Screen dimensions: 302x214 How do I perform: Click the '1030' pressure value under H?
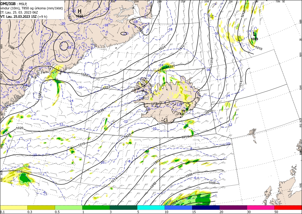coord(79,16)
